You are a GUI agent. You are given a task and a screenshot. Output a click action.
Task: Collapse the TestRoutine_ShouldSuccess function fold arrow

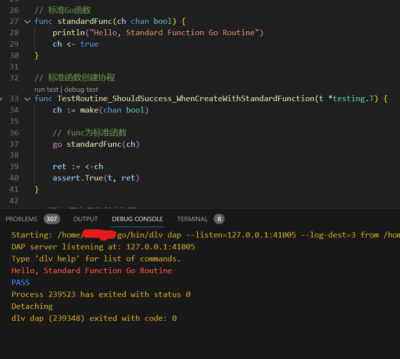(27, 99)
